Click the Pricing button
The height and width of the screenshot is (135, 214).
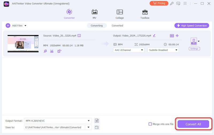[159, 3]
